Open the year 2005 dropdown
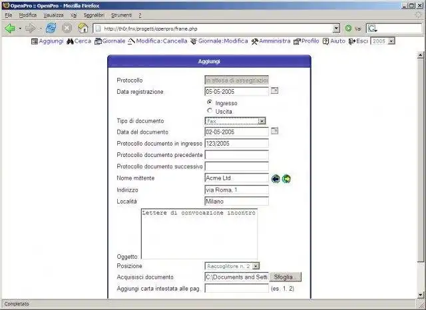Screen dimensions: 426x310 383,41
